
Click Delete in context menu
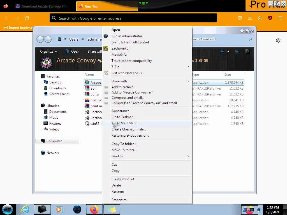[x=116, y=185]
